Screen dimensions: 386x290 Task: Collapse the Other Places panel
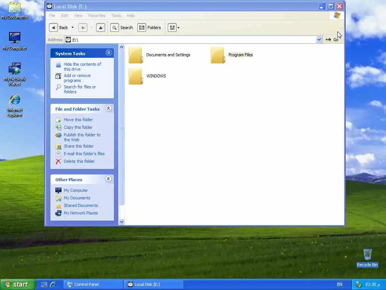point(108,179)
